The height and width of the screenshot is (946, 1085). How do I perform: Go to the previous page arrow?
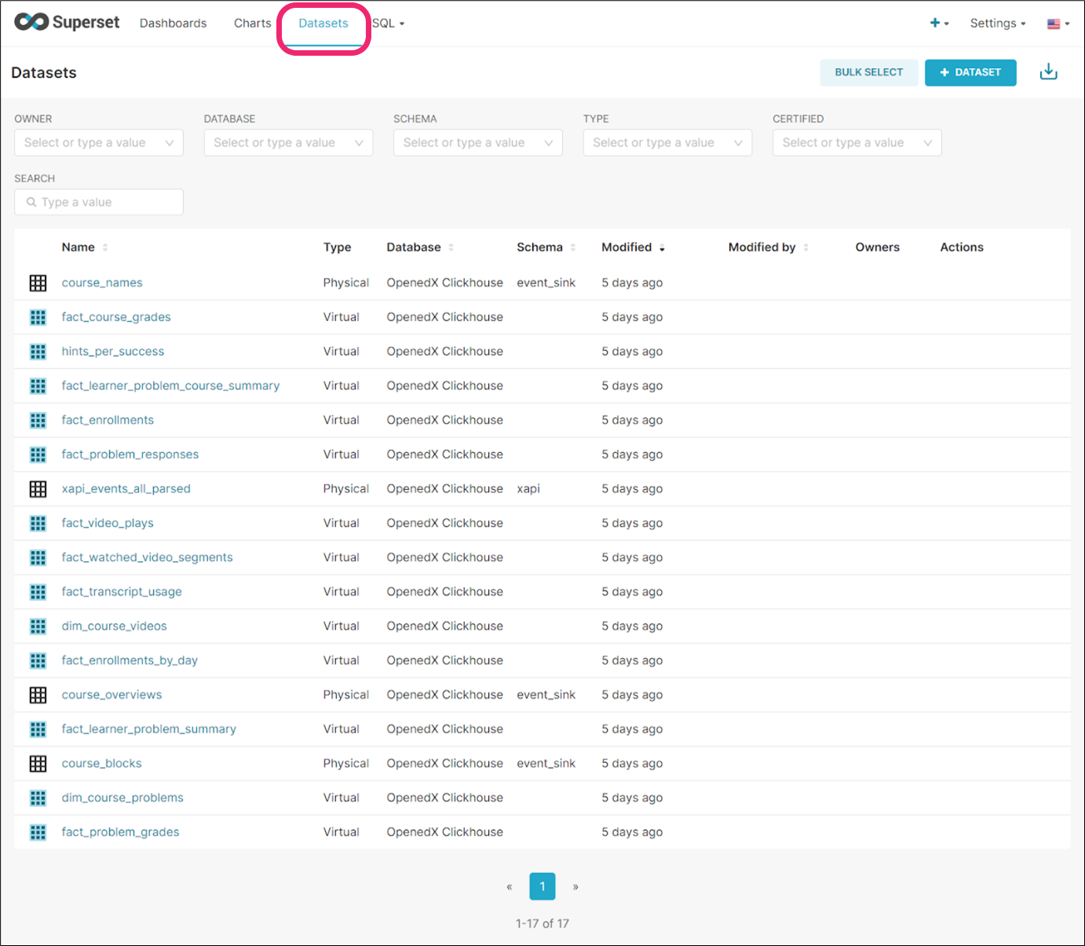tap(510, 886)
